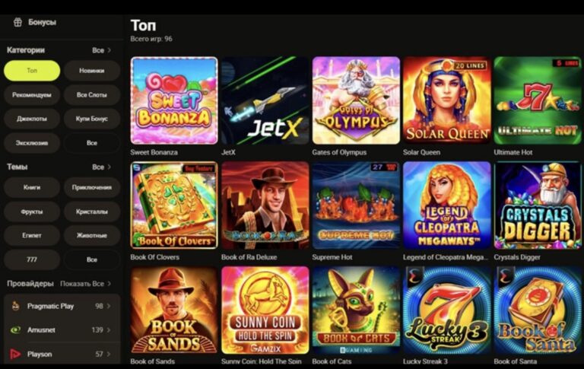
Task: Filter by Египет theme
Action: click(x=32, y=235)
